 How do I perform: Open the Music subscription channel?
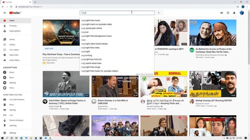pyautogui.click(x=16, y=72)
